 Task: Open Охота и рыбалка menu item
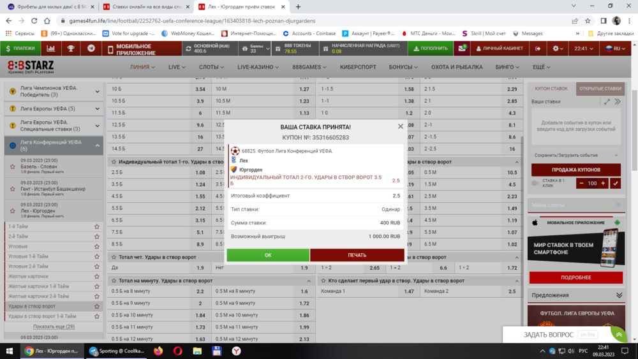click(457, 67)
